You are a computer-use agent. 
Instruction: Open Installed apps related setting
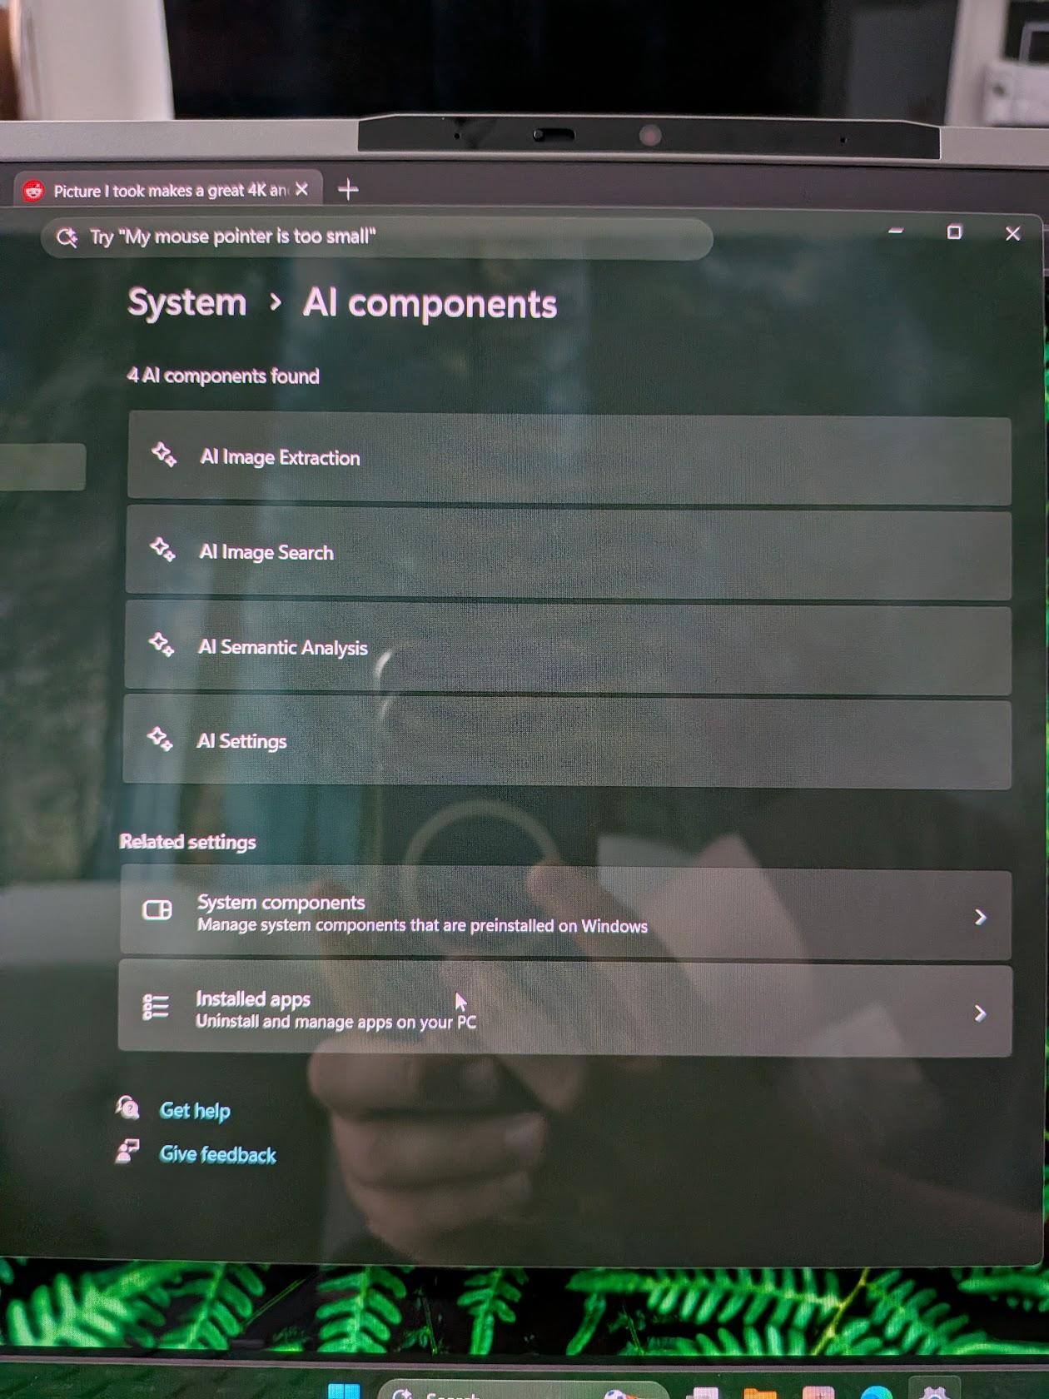pyautogui.click(x=564, y=1009)
